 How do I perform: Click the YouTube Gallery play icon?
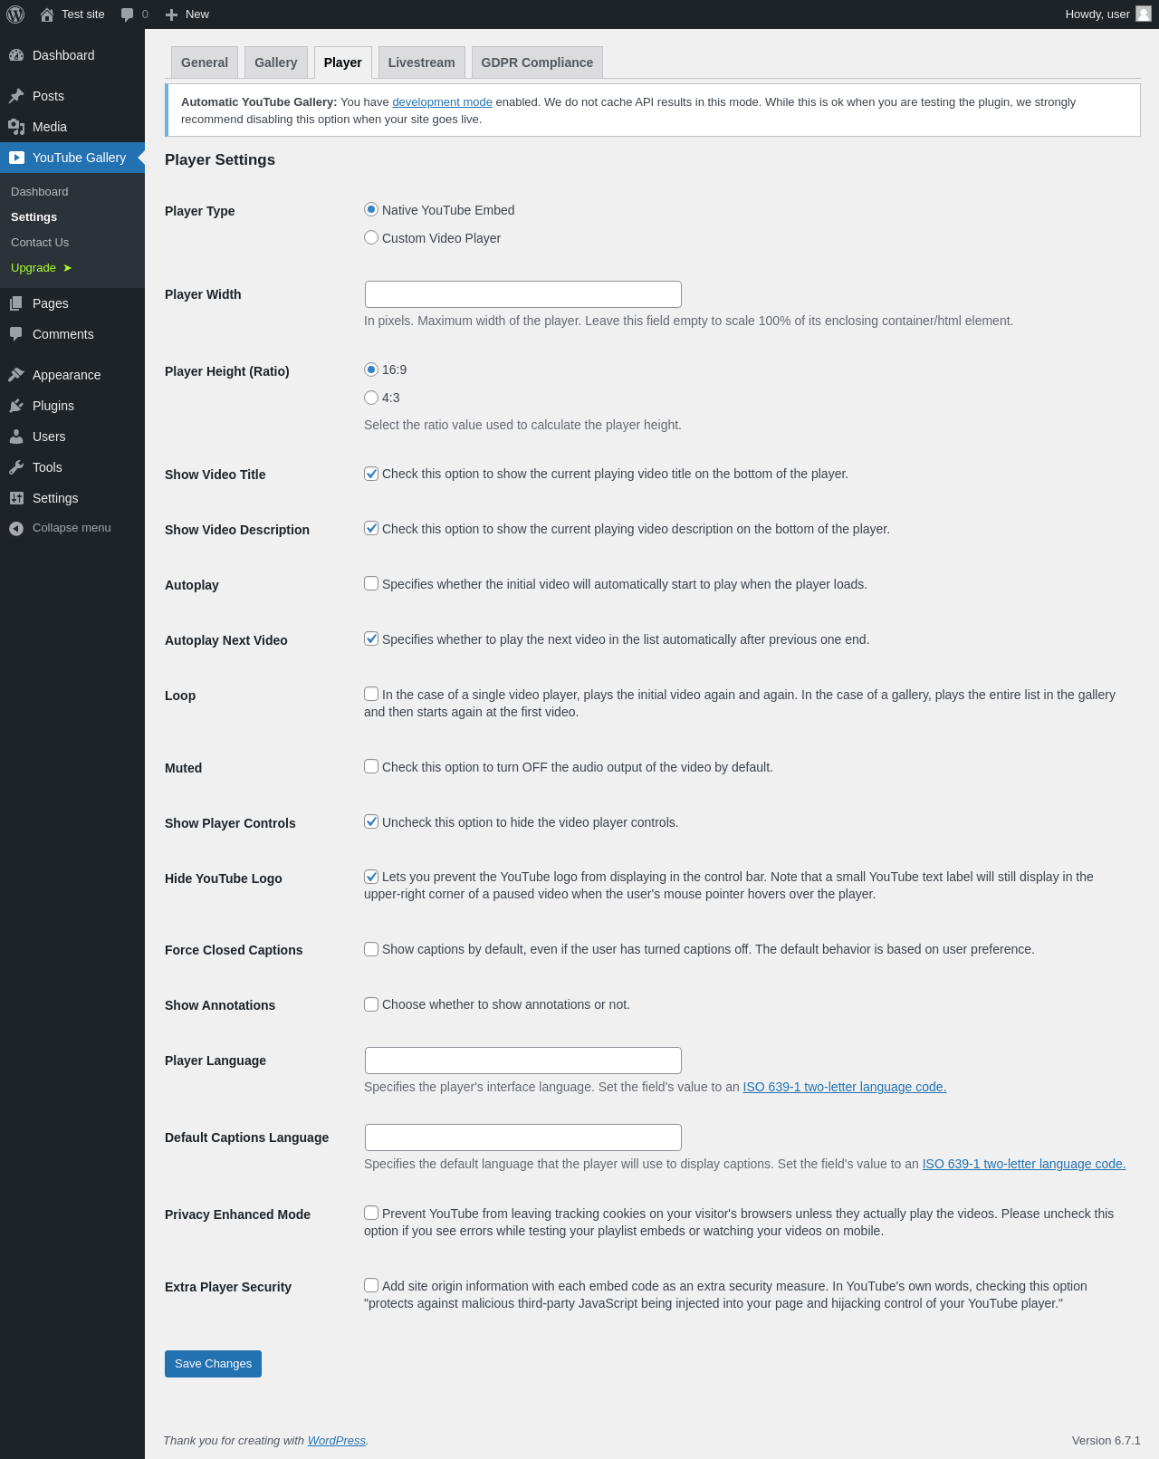click(x=16, y=158)
